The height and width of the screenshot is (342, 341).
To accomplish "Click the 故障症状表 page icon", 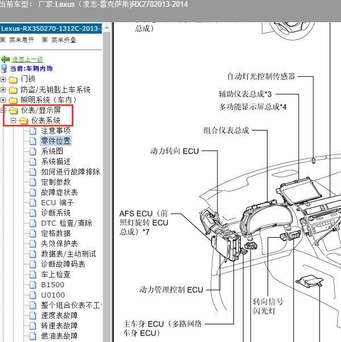I will [33, 193].
